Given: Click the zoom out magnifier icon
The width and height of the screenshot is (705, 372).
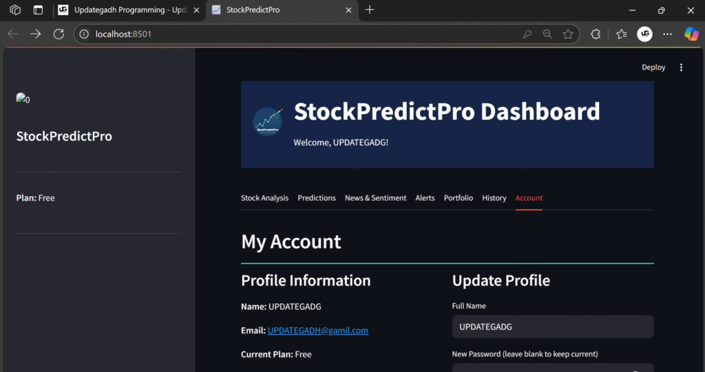Looking at the screenshot, I should coord(547,34).
